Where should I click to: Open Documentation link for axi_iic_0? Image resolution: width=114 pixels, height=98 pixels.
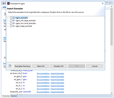[43, 83]
